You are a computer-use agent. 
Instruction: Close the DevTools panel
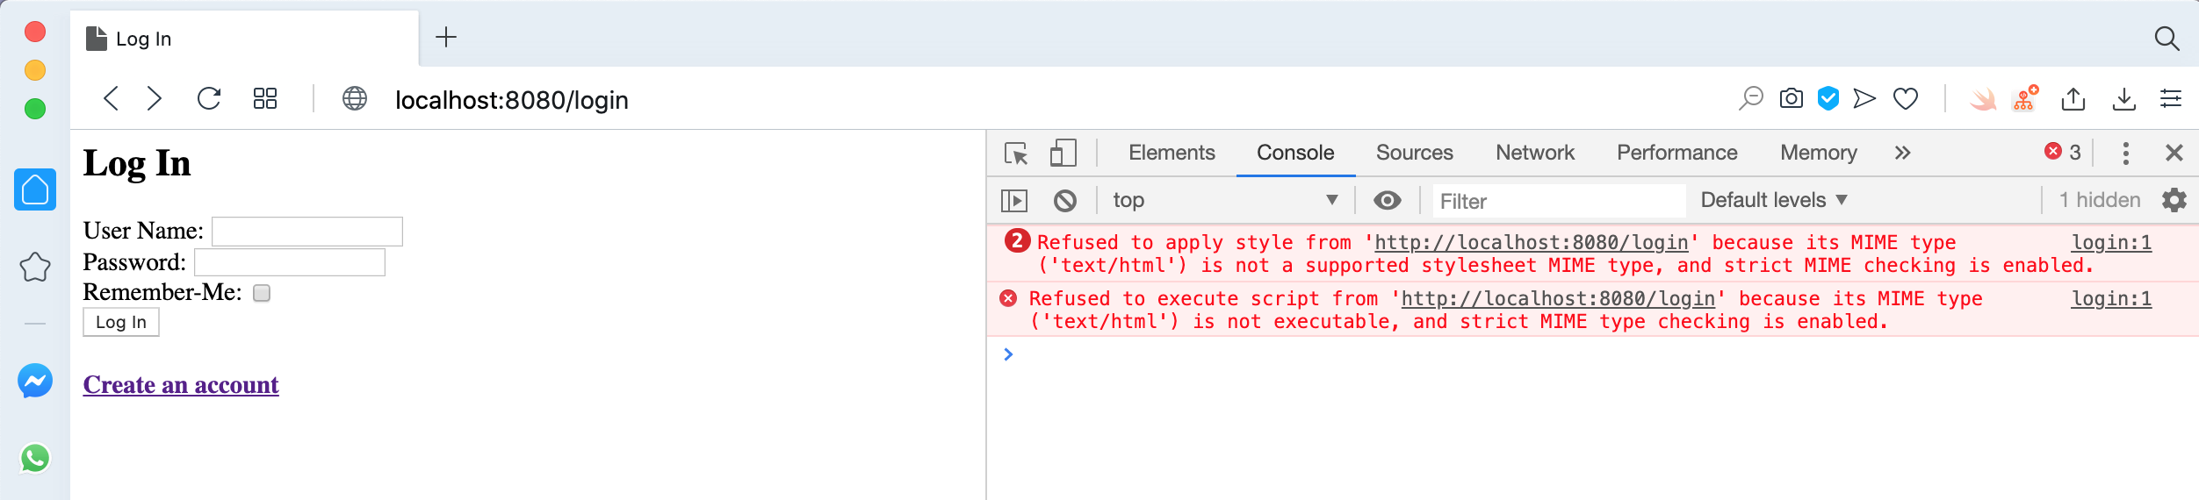2174,153
